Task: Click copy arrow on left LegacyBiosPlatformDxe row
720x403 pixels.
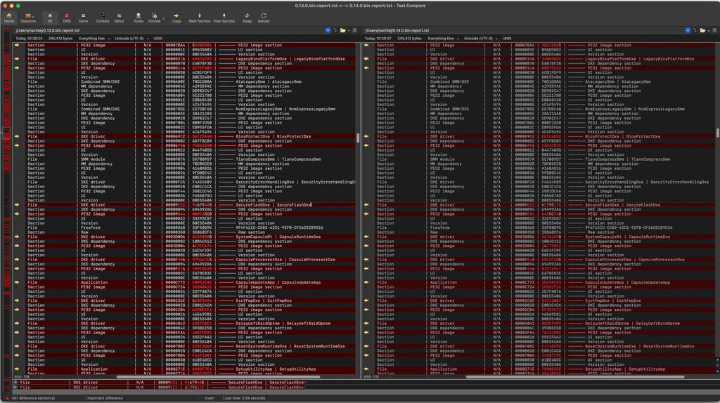Action: (17, 59)
